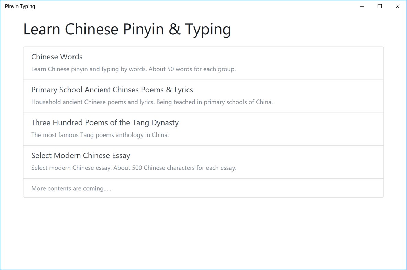Open the "Chinese Words" category
This screenshot has width=407, height=270.
(57, 57)
